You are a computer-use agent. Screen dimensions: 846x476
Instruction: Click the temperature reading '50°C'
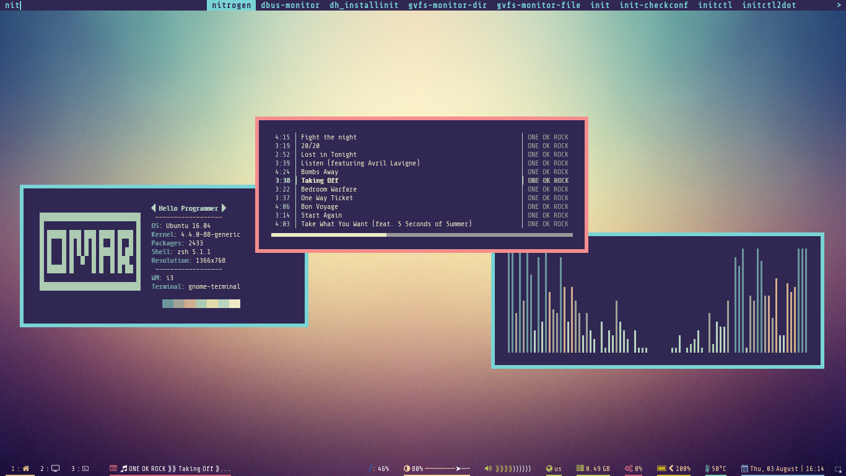coord(719,469)
